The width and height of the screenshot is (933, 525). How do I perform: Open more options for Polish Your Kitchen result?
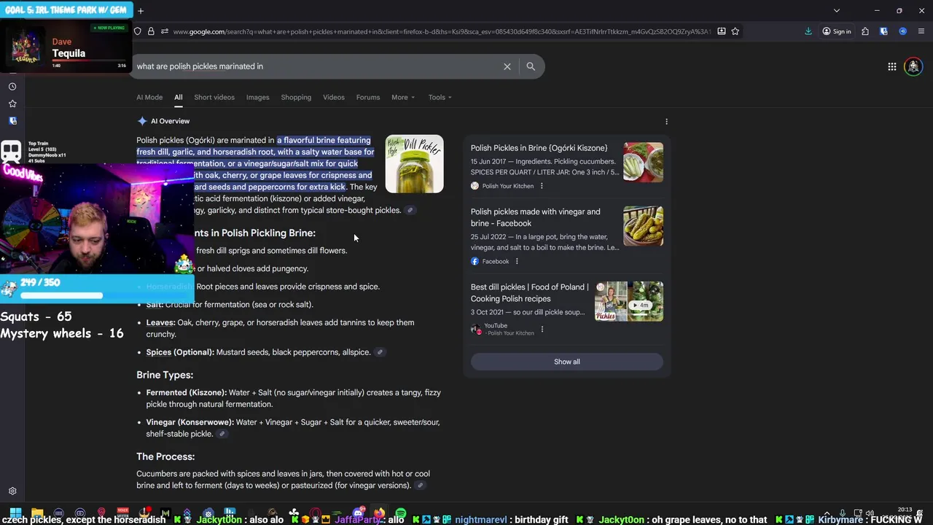click(x=542, y=186)
